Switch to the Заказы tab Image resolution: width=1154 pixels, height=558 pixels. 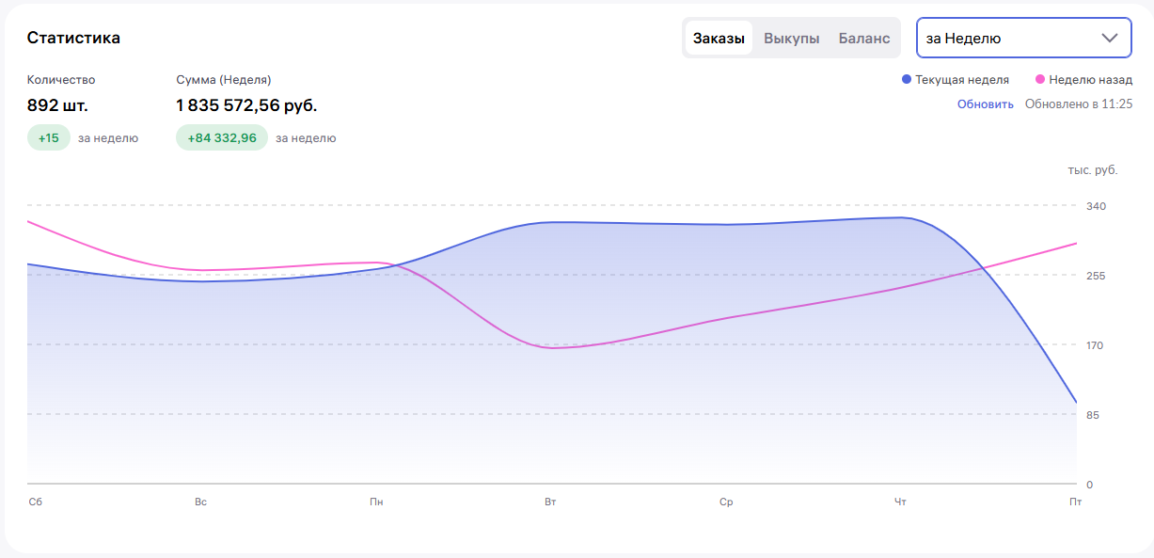pyautogui.click(x=719, y=39)
